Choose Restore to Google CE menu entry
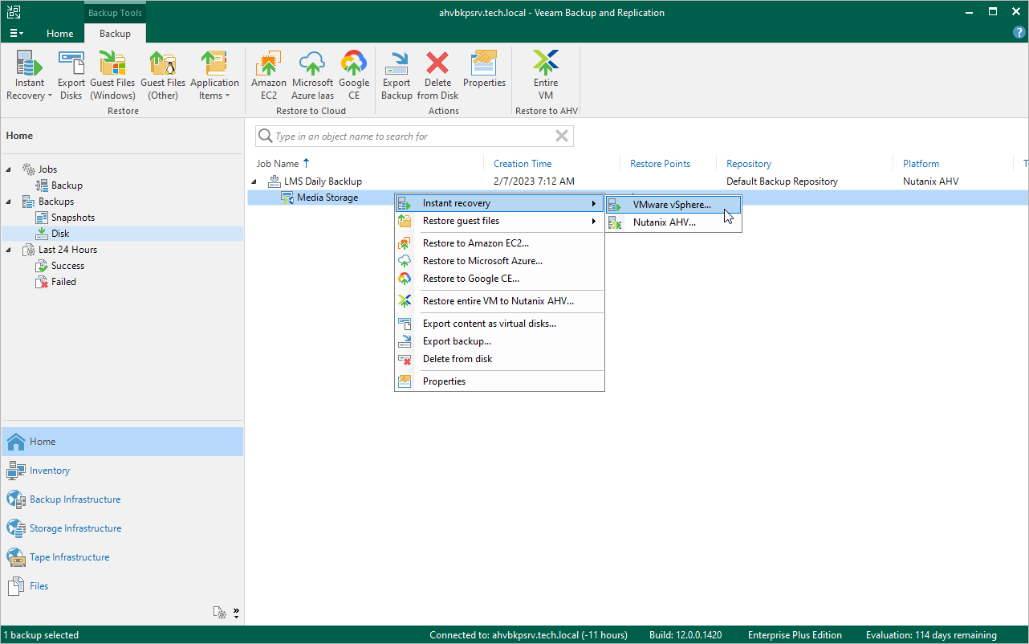This screenshot has width=1029, height=644. pyautogui.click(x=499, y=279)
